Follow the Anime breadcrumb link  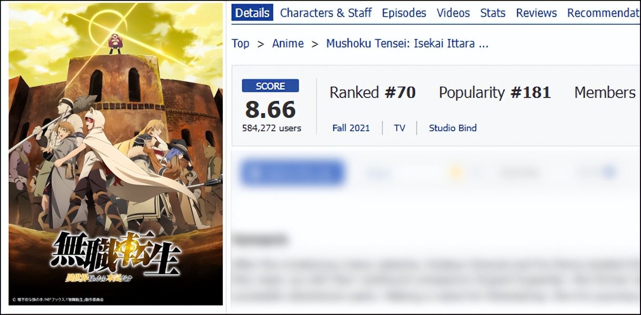pos(288,43)
